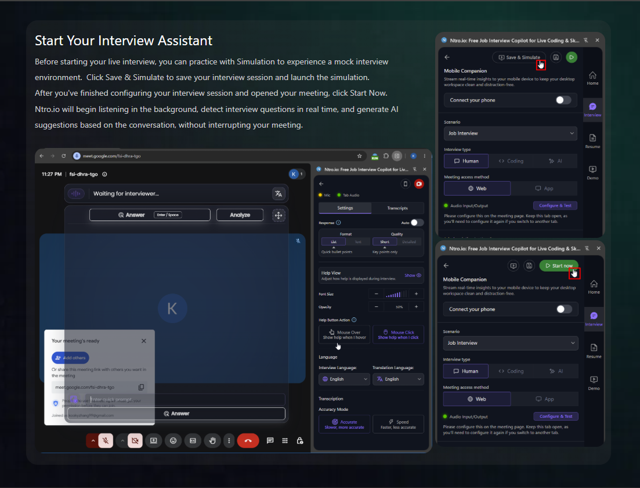
Task: Increase Font Size with the plus button
Action: (417, 294)
